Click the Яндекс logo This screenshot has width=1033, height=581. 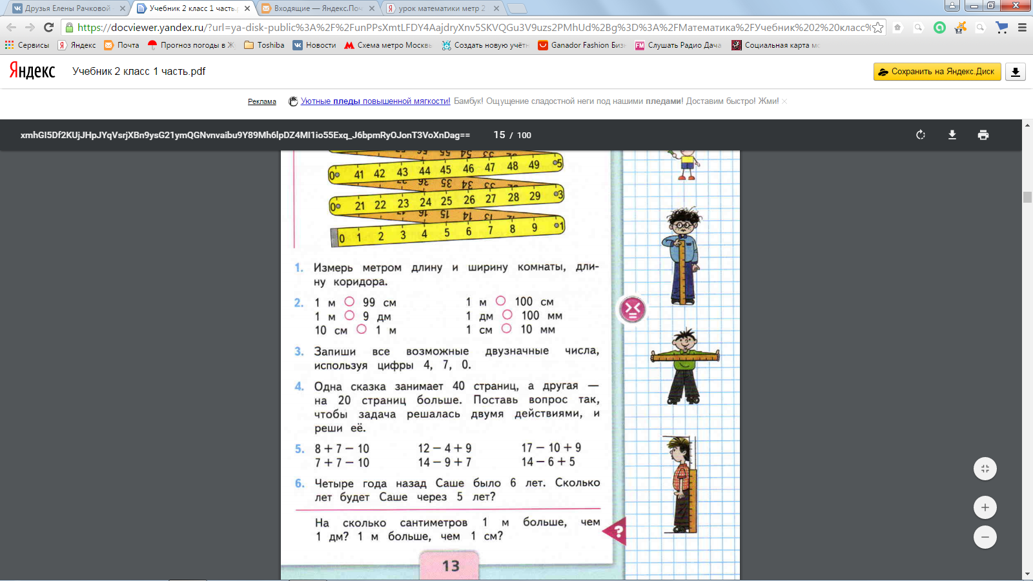coord(32,71)
